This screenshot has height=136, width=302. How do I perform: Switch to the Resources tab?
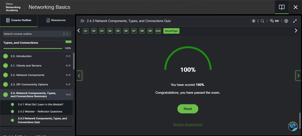coord(56,20)
